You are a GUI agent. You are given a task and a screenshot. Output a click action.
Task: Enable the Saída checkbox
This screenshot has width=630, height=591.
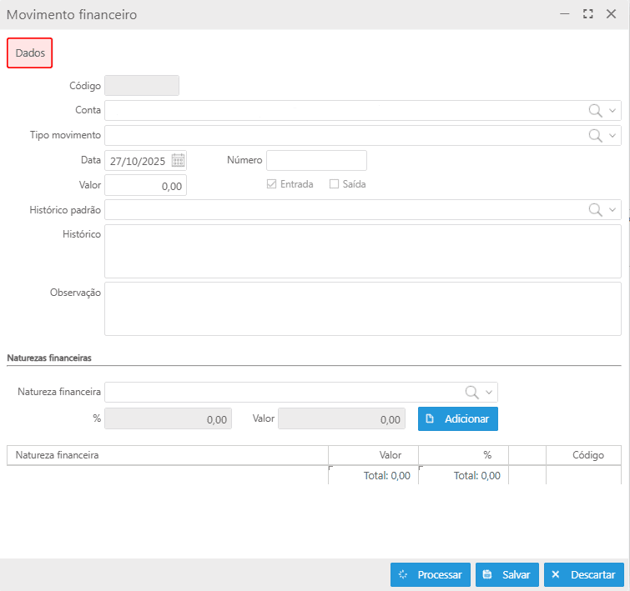pos(334,184)
